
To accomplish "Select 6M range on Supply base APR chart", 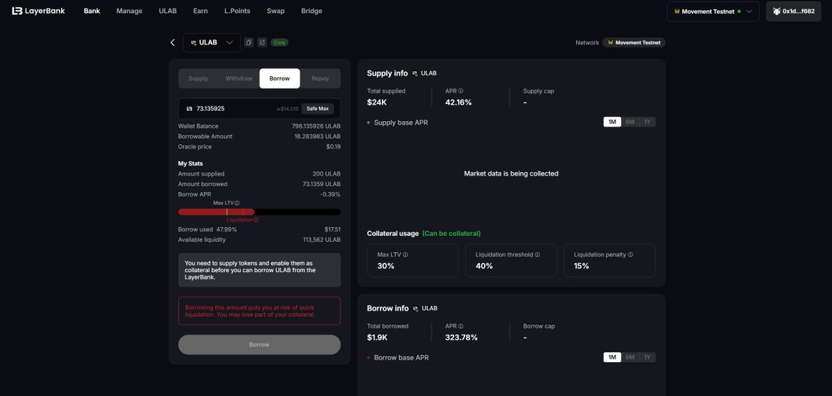I will [x=630, y=122].
